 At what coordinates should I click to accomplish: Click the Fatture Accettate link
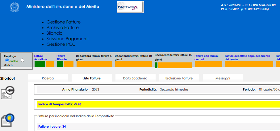point(40,57)
